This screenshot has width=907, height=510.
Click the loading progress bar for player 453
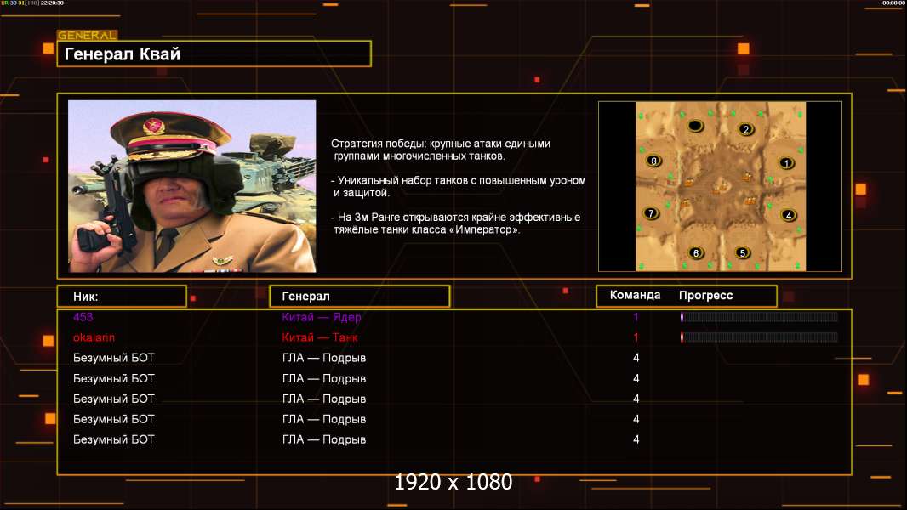[x=759, y=316]
